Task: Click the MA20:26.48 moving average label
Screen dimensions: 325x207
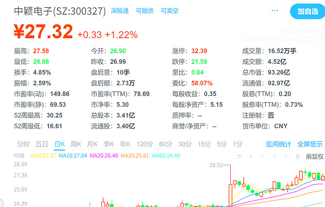Action: 104,156
